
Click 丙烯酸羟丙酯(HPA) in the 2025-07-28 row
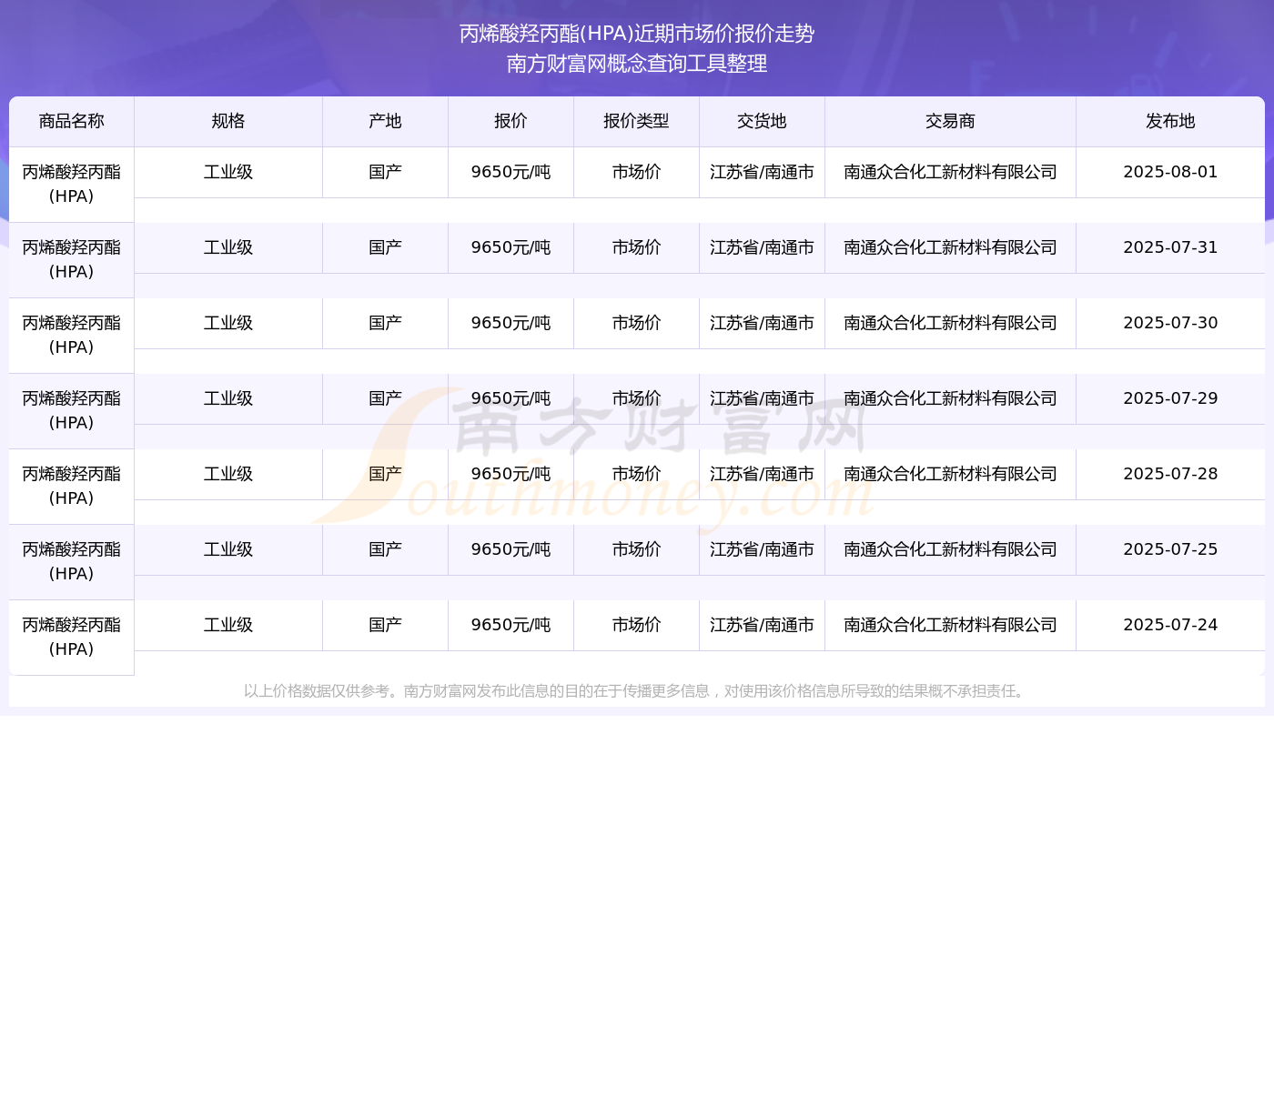(72, 487)
